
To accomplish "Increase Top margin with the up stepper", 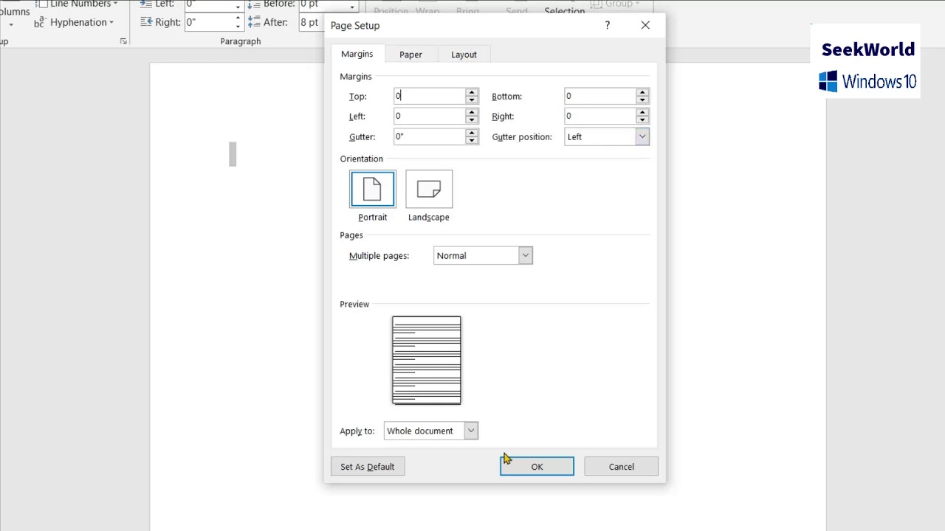I will tap(471, 92).
